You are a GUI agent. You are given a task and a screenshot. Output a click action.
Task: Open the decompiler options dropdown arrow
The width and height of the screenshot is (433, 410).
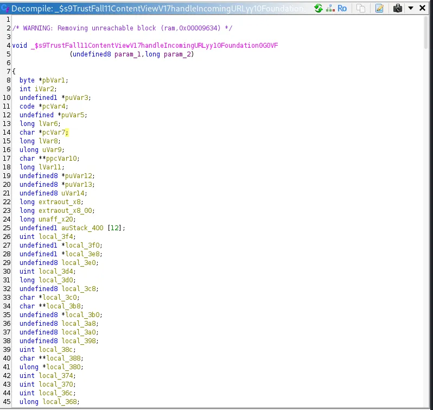point(411,8)
